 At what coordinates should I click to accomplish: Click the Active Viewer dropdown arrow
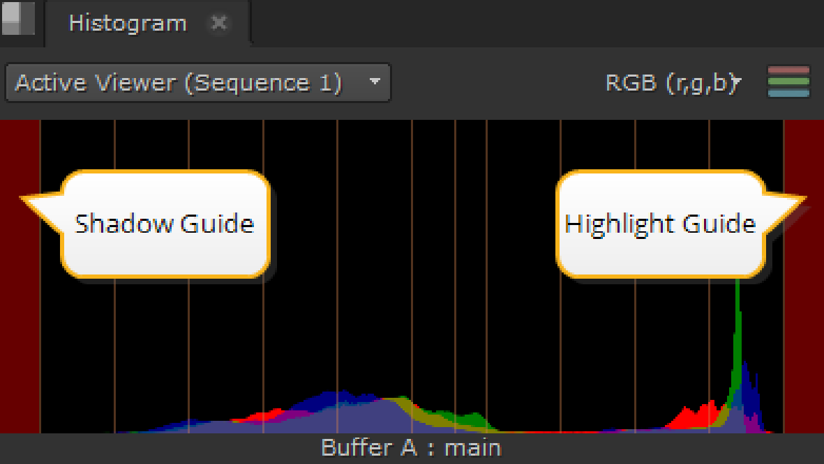click(x=375, y=82)
